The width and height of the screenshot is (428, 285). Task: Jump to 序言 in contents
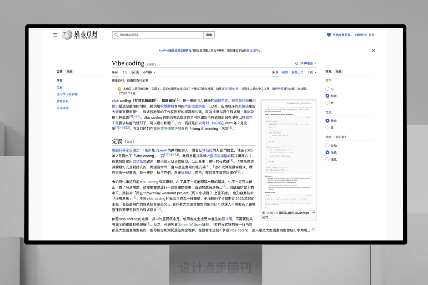coord(59,81)
